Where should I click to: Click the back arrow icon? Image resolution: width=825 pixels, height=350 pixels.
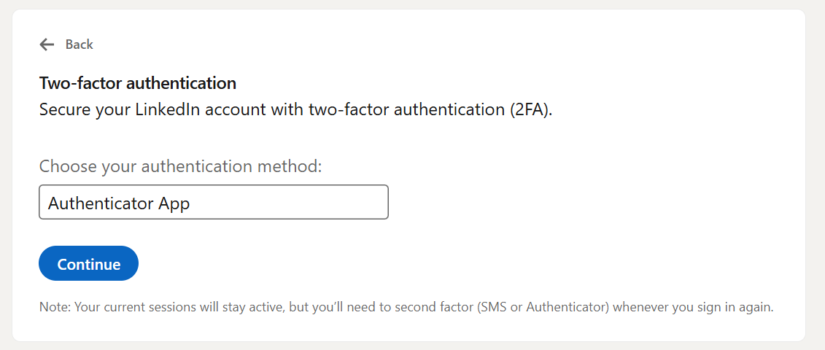point(47,44)
